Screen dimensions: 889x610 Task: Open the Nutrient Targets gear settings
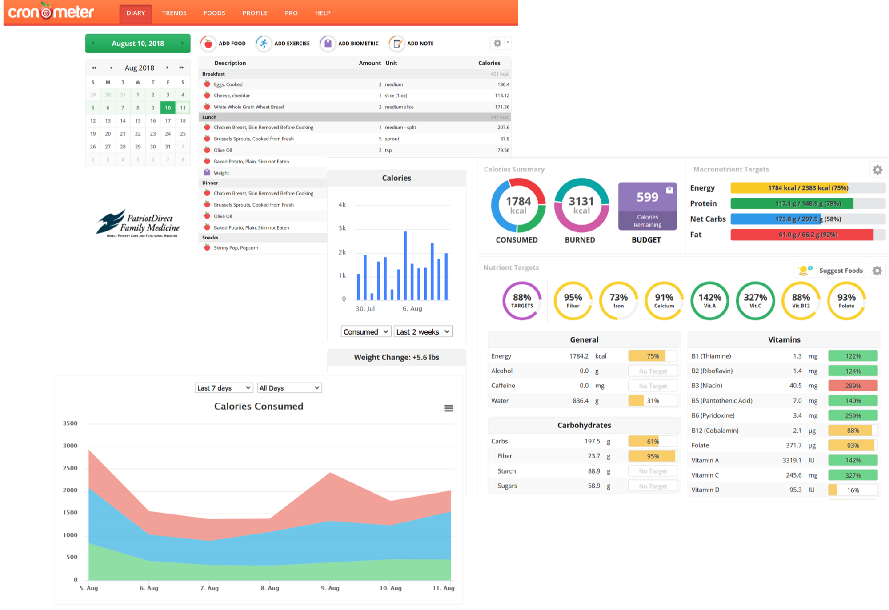pos(877,271)
